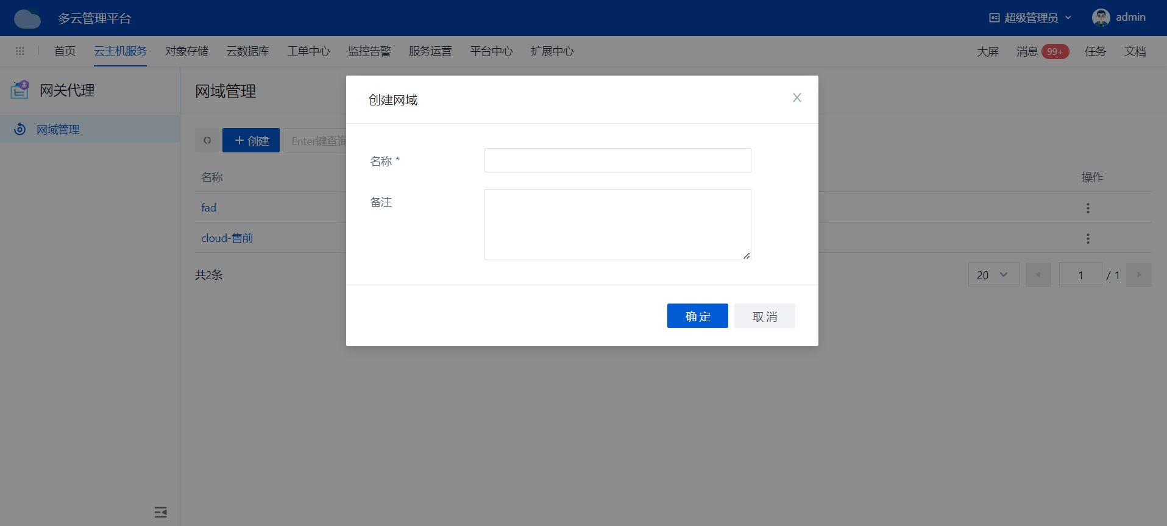
Task: Open the app grid launcher icon
Action: 20,51
